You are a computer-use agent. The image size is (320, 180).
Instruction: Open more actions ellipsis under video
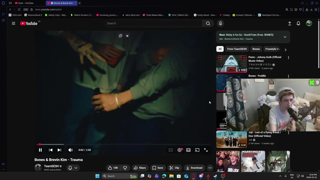point(210,168)
